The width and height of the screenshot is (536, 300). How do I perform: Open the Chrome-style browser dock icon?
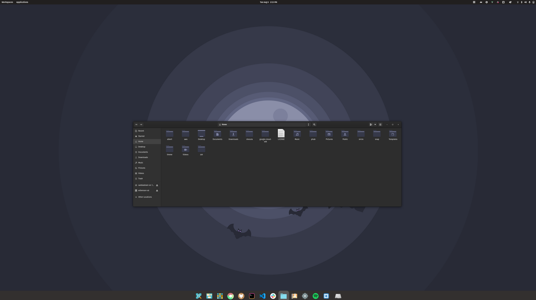click(230, 296)
